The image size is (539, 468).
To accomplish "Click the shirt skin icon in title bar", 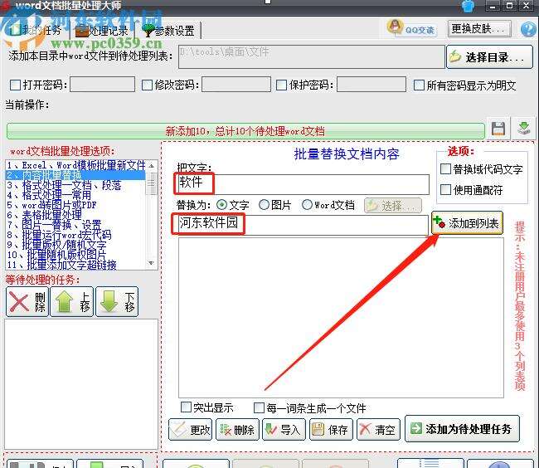I will coord(469,6).
